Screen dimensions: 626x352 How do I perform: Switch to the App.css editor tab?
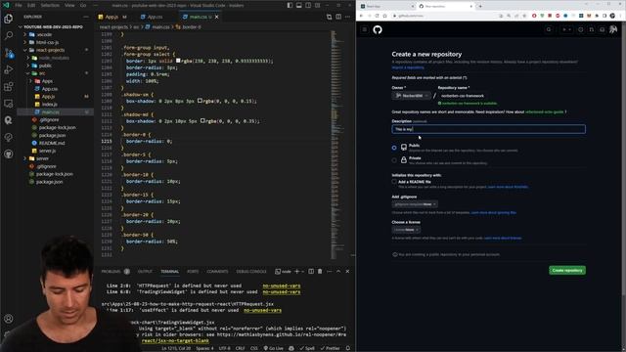click(x=155, y=17)
